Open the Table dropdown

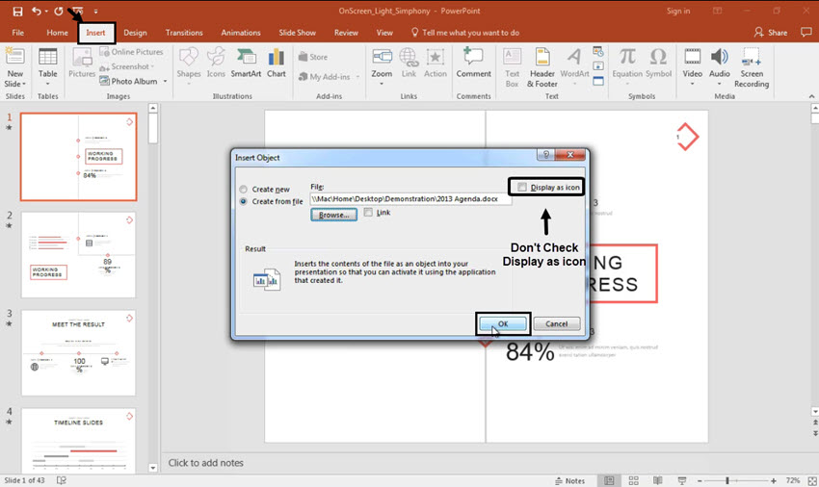coord(47,84)
